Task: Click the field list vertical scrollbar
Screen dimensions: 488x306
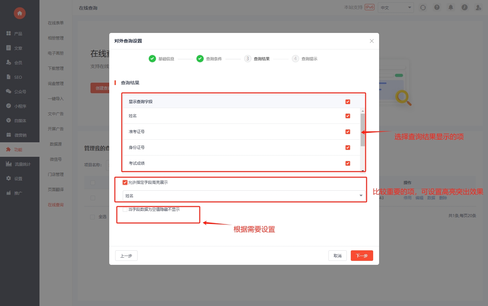Action: [363, 130]
